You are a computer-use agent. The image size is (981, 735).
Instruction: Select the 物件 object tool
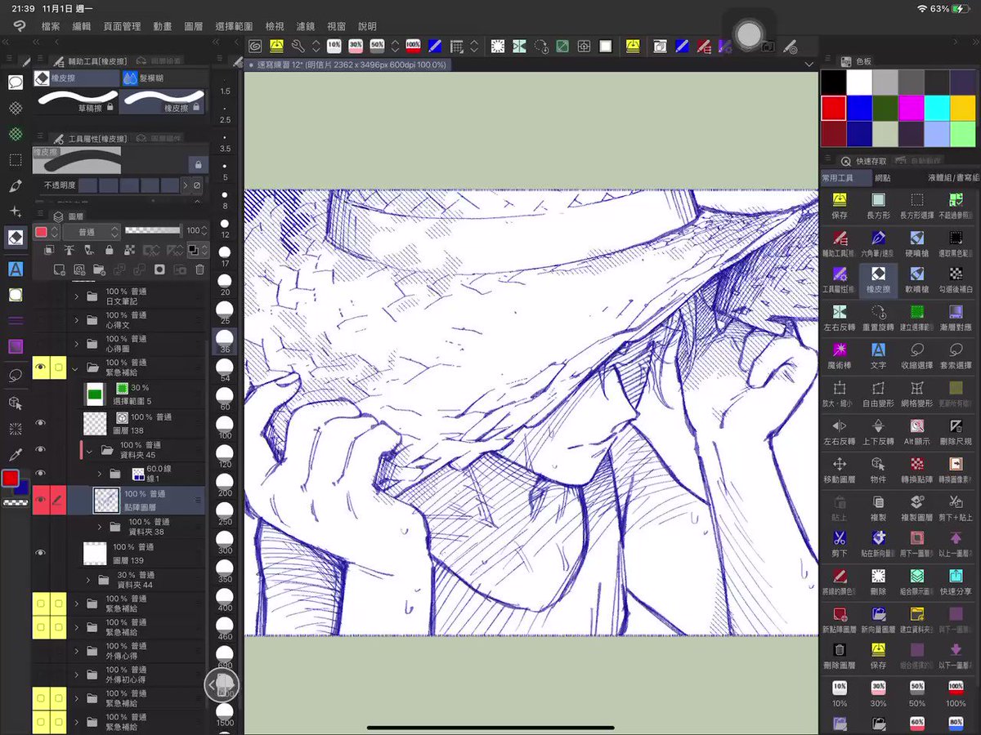878,469
